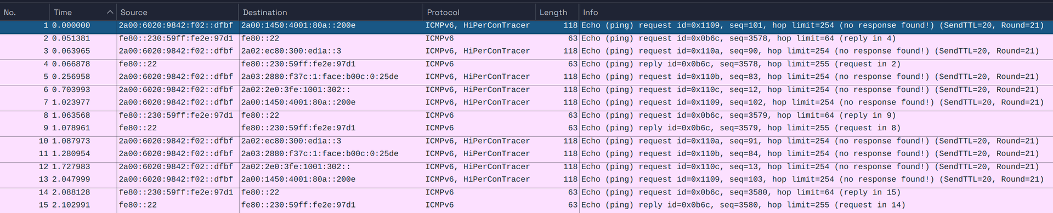Select packet 10 at time 1.087973
1053x213 pixels.
click(526, 141)
